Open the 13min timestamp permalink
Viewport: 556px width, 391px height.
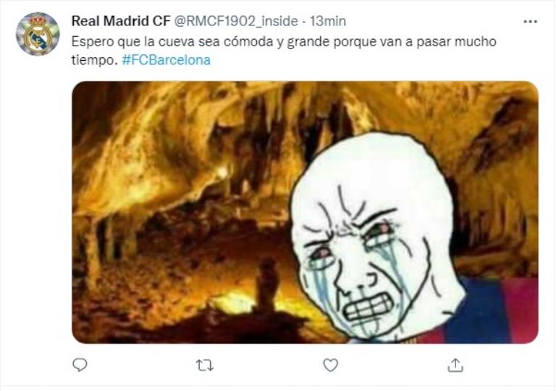(328, 21)
